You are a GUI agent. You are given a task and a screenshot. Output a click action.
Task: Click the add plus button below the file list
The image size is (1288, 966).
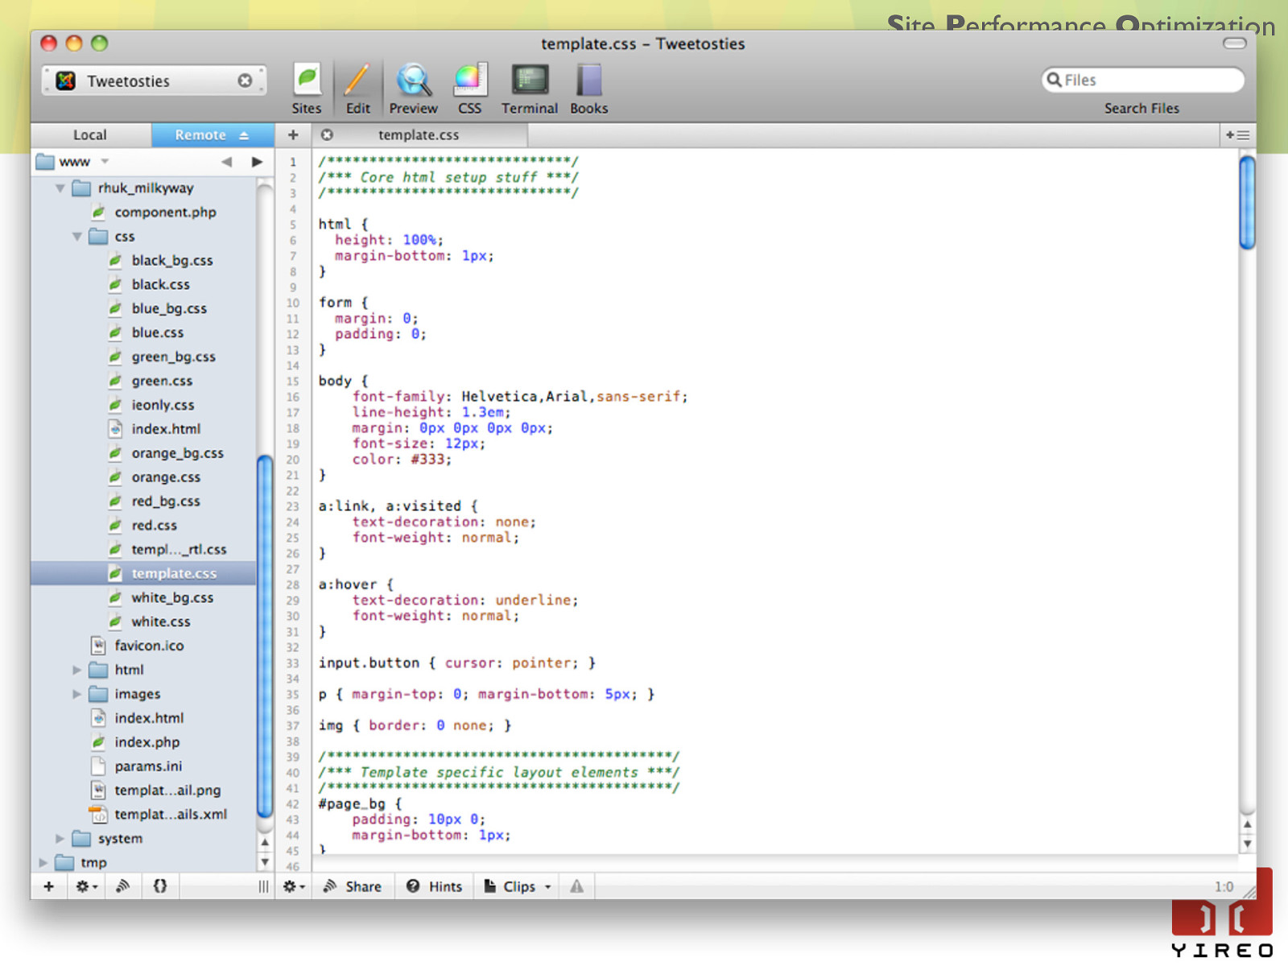(x=49, y=886)
